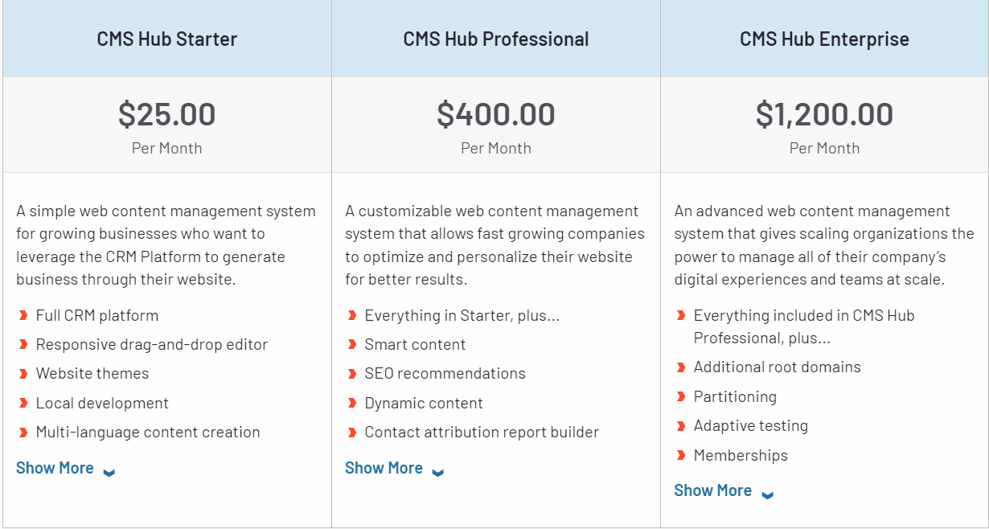
Task: Select the CMS Hub Enterprise column header
Action: tap(824, 38)
